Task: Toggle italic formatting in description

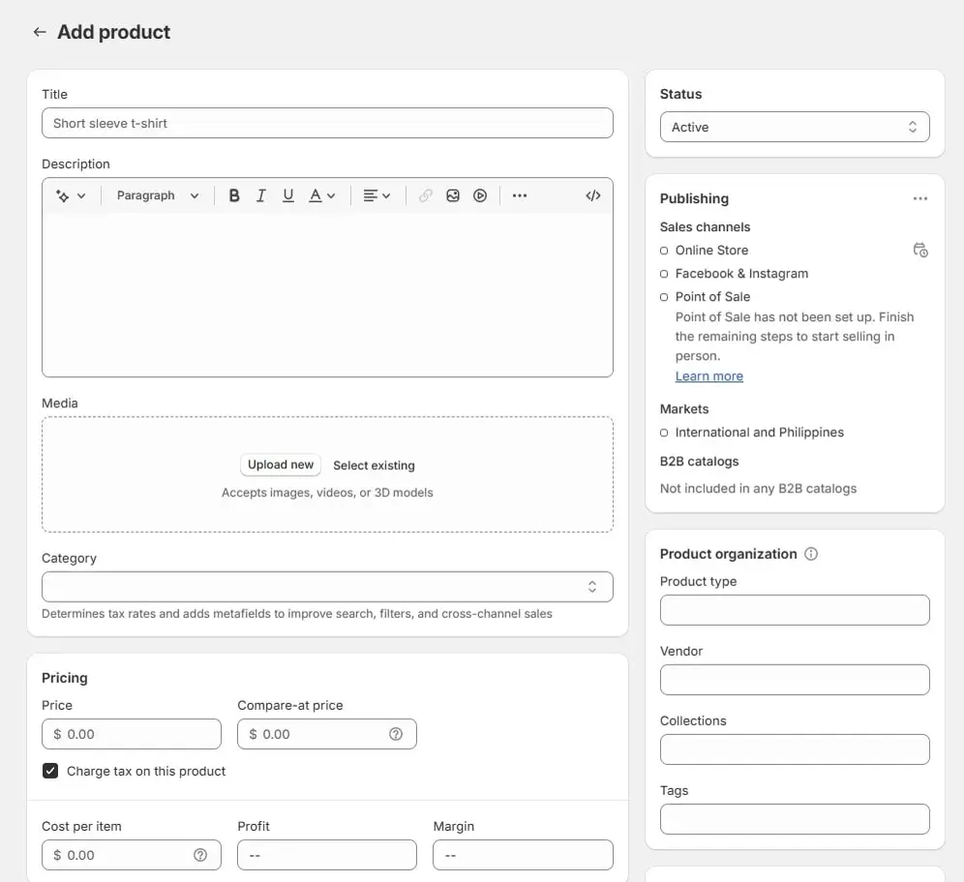Action: 261,195
